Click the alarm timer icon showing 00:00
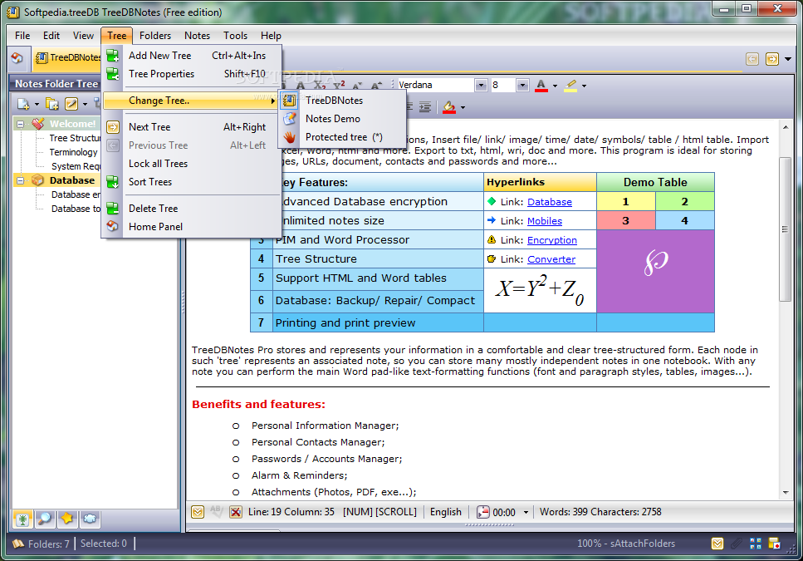The height and width of the screenshot is (561, 803). 483,512
